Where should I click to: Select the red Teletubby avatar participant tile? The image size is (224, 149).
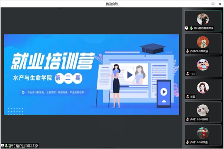203,135
